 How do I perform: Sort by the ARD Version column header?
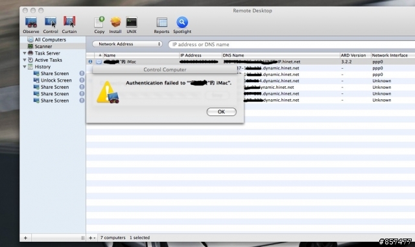[355, 55]
